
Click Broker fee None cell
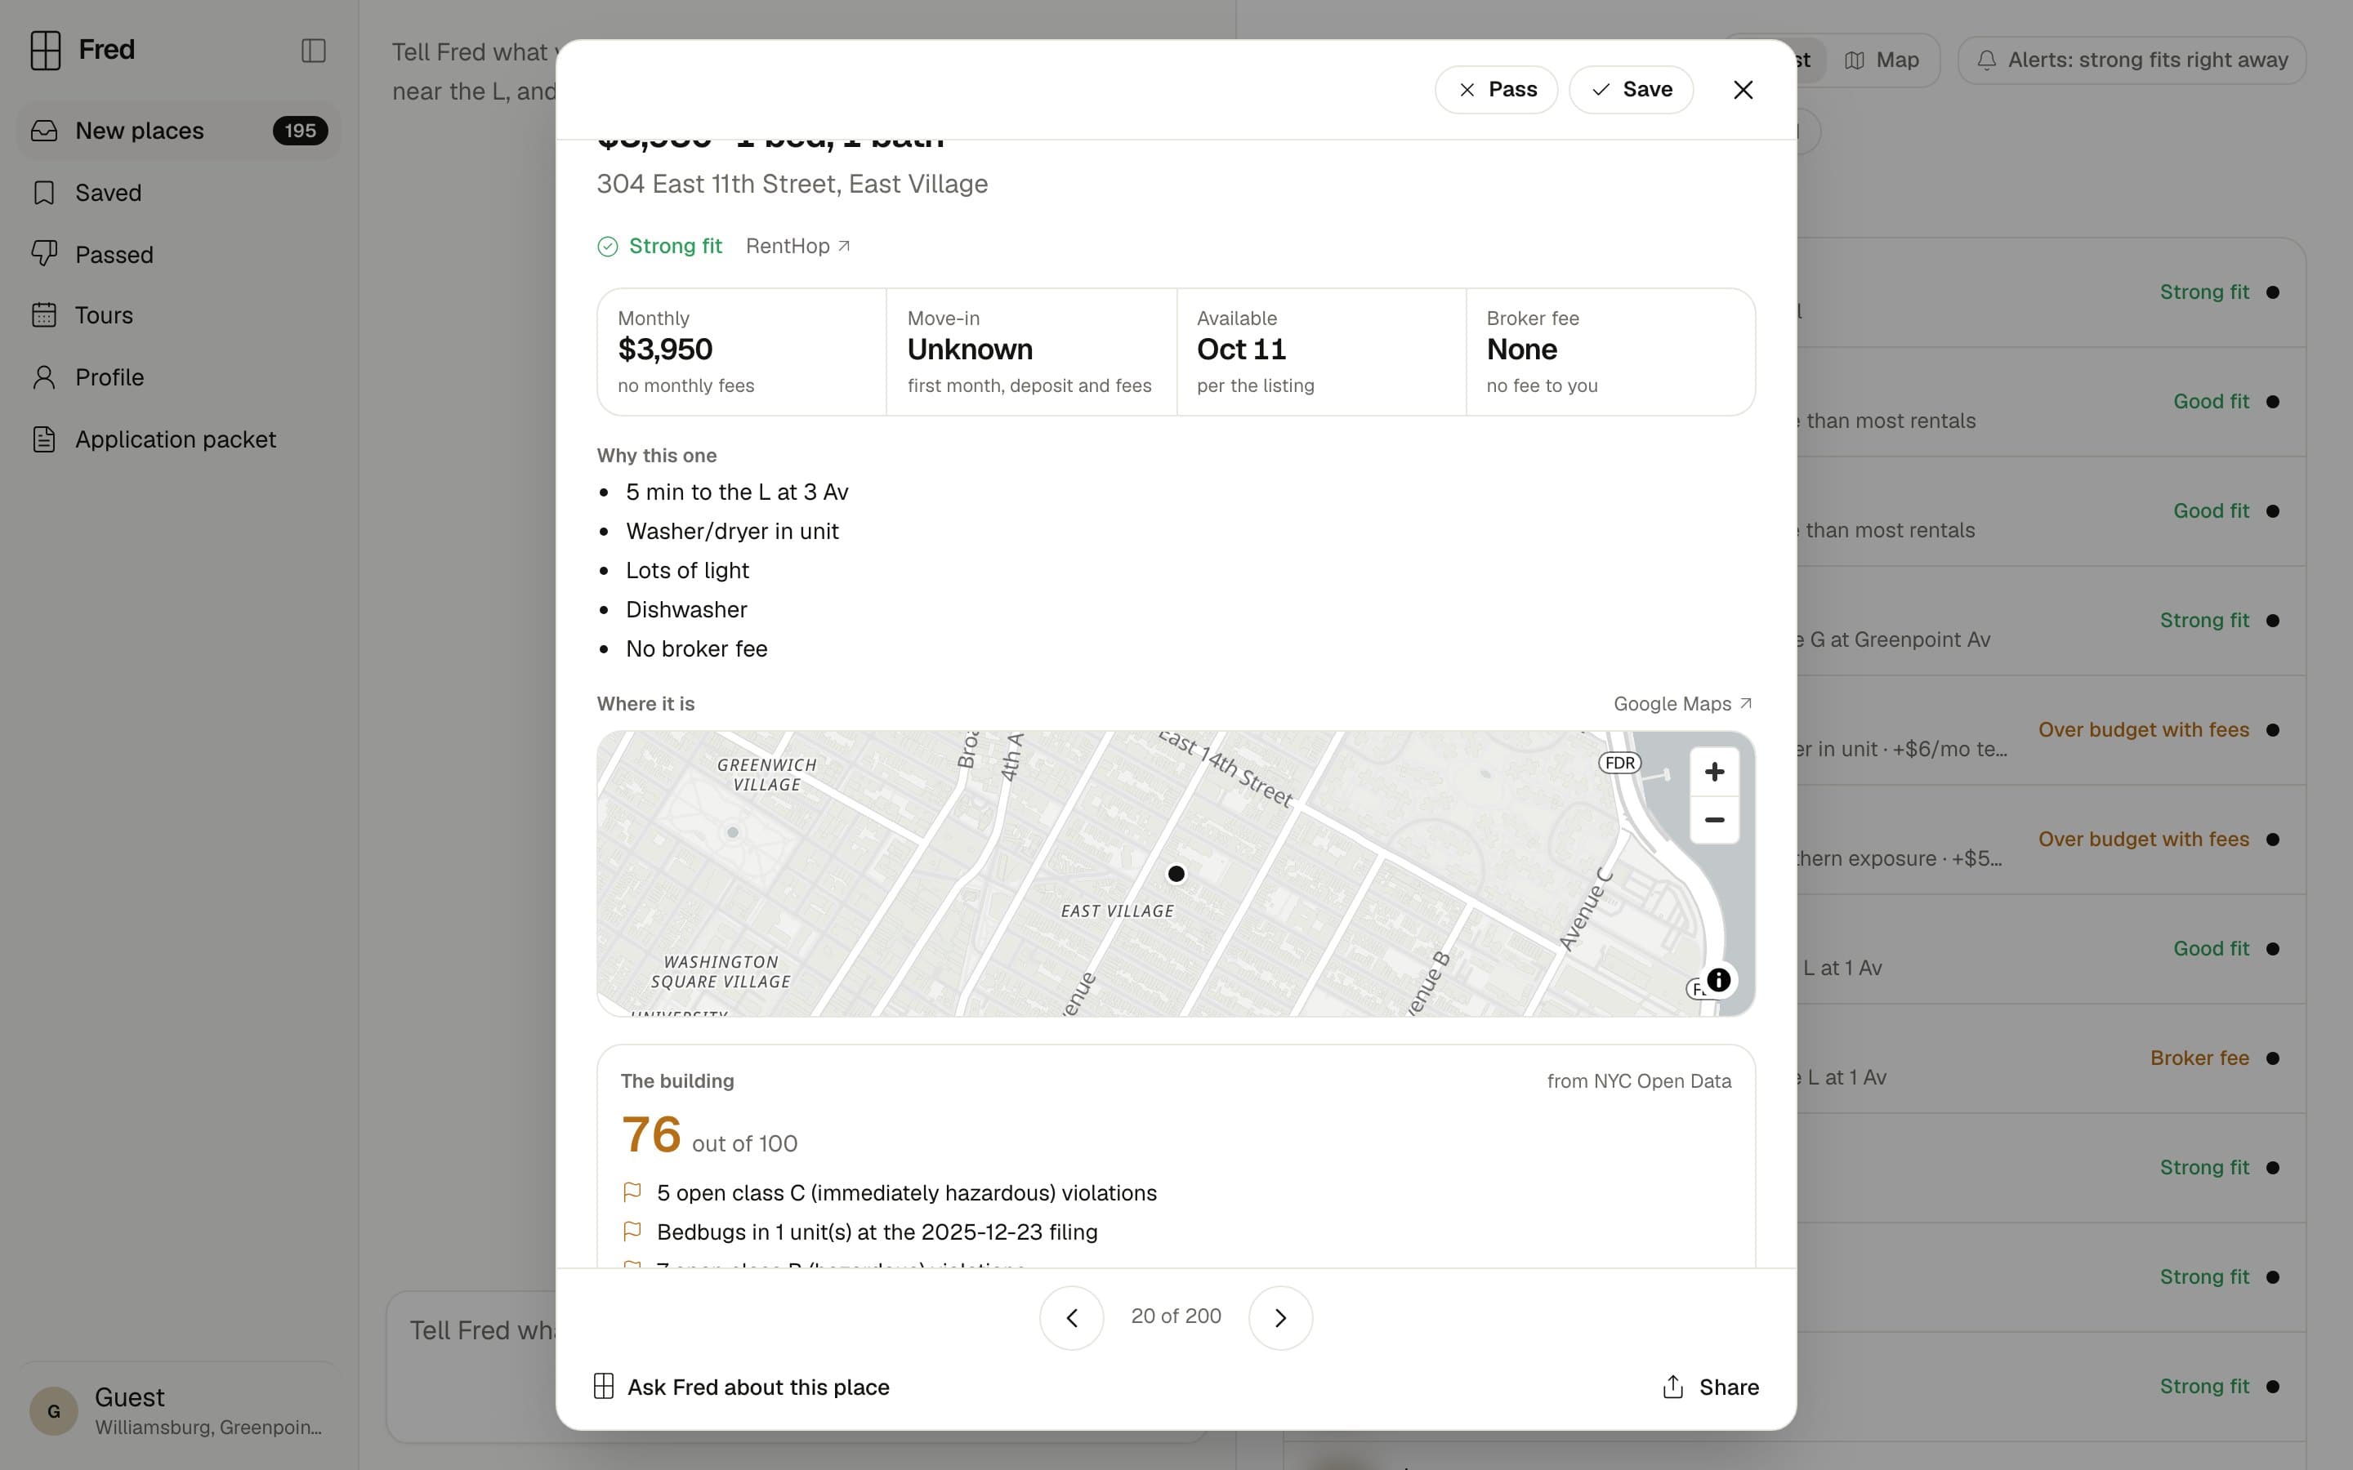(x=1610, y=352)
